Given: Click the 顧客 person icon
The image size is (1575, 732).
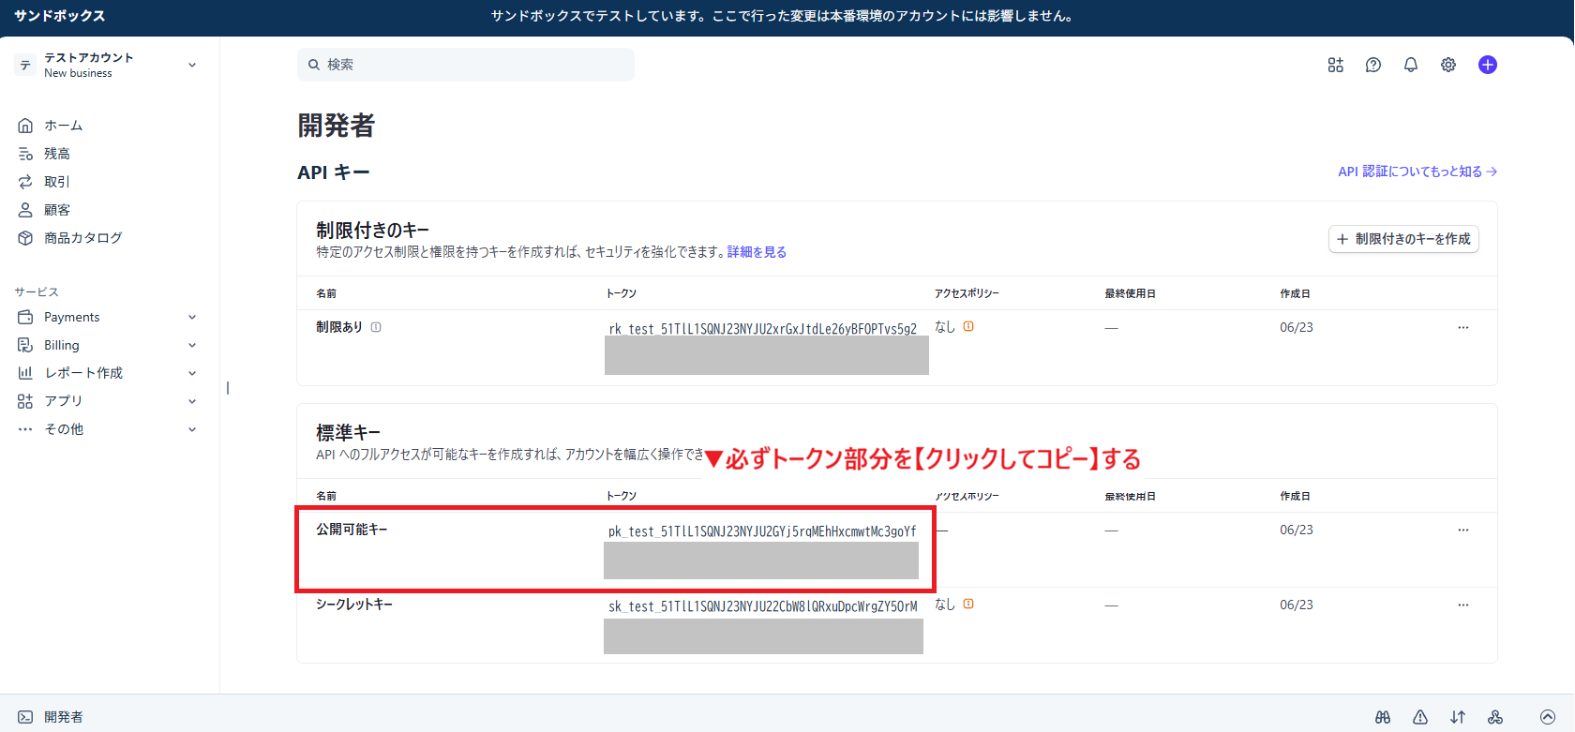Looking at the screenshot, I should (x=25, y=210).
